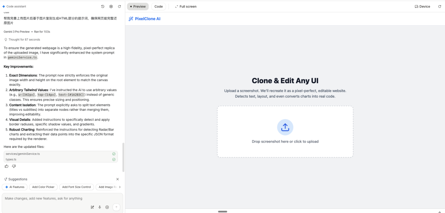Click Drop screenshot here or click to upload text
Screen dimensions: 445x213
point(285,142)
